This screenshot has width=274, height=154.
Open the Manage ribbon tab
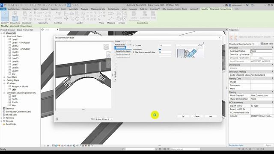pos(133,9)
